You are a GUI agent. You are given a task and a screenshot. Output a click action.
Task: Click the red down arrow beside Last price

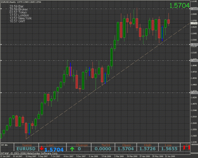point(42,148)
